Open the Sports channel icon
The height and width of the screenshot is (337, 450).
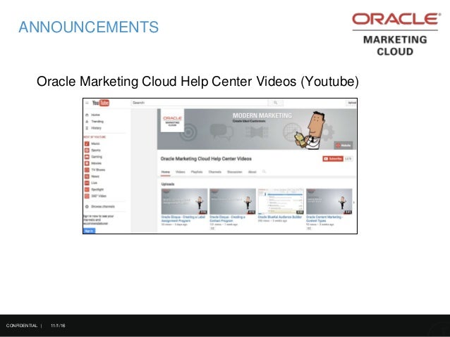pyautogui.click(x=87, y=150)
